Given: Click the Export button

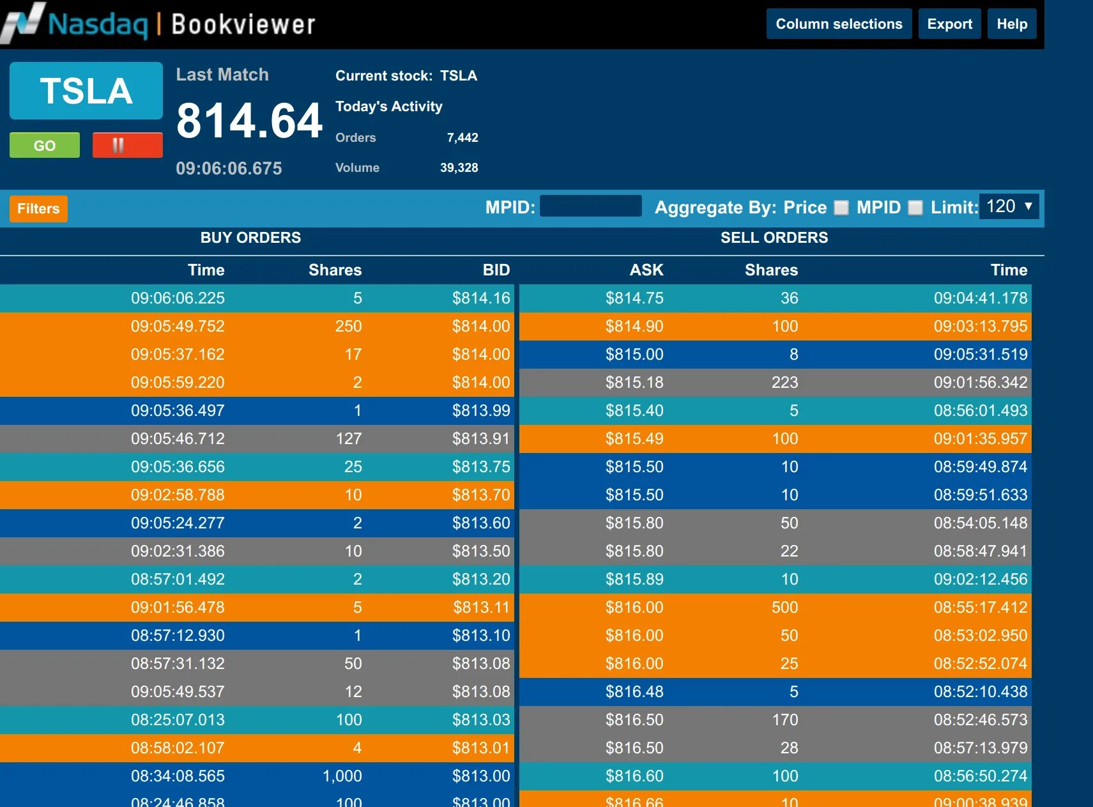Looking at the screenshot, I should (x=949, y=24).
